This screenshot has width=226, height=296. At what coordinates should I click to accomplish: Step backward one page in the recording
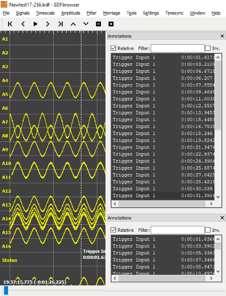click(x=23, y=24)
